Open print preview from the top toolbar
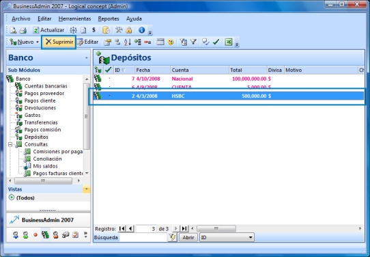The width and height of the screenshot is (370, 257). [x=13, y=30]
